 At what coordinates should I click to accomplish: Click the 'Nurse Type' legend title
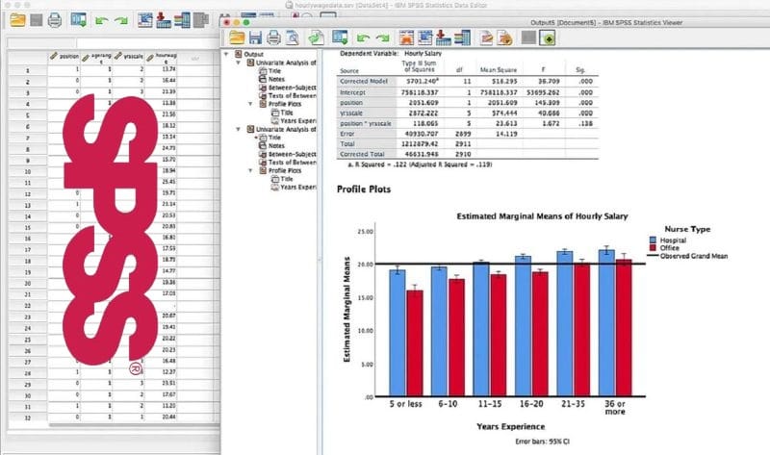(687, 229)
